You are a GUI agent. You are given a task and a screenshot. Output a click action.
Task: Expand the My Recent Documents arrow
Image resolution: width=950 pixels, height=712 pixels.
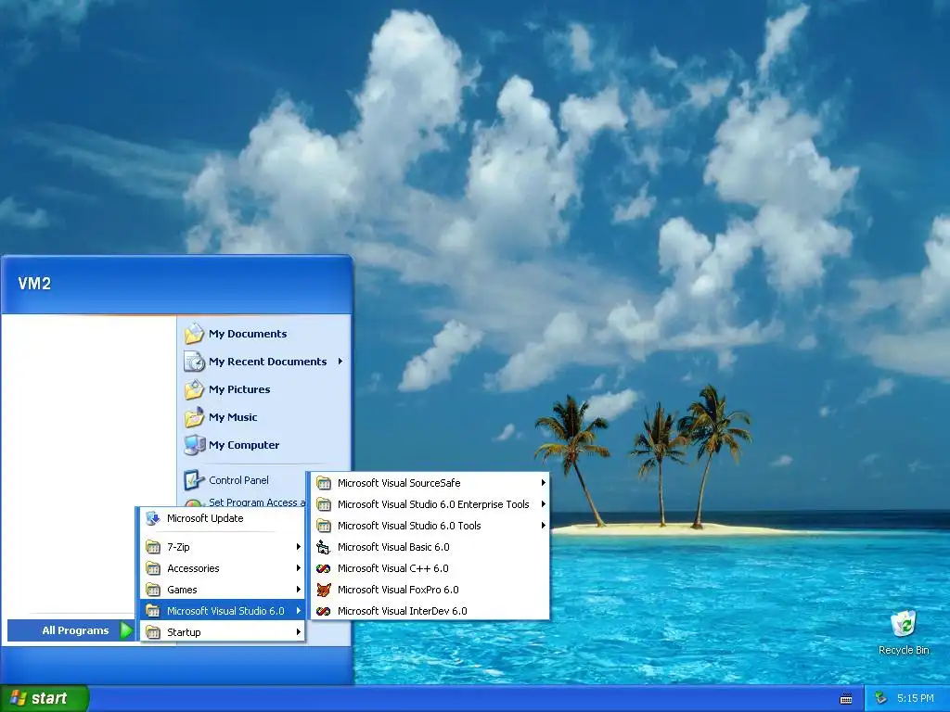(340, 362)
